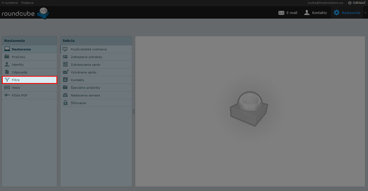This screenshot has height=191, width=368.
Task: Select the Špeciálne priečinky section
Action: [x=96, y=88]
